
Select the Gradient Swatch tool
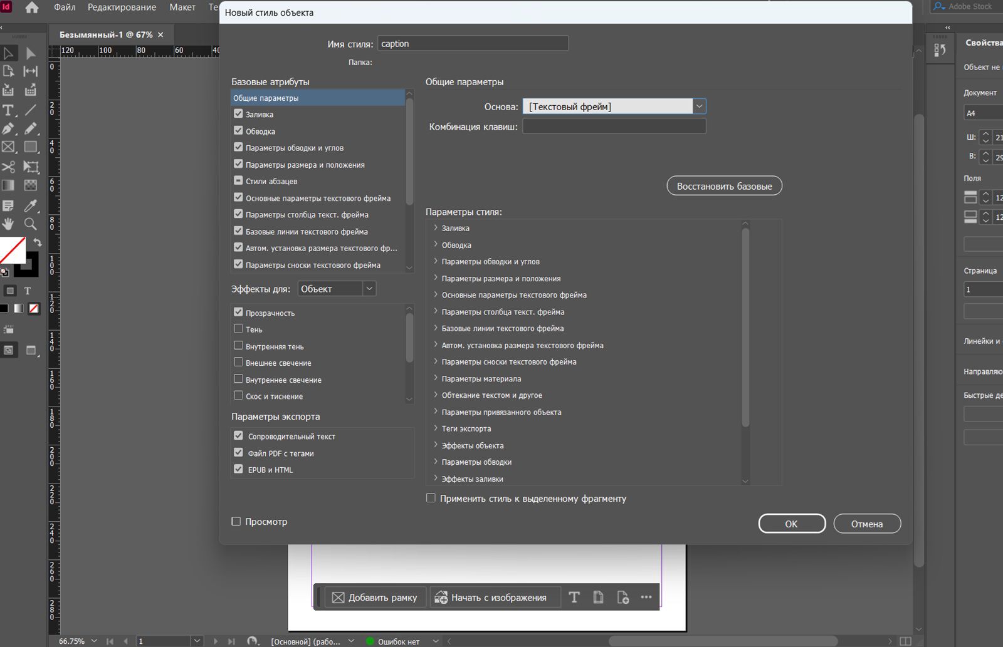point(9,185)
